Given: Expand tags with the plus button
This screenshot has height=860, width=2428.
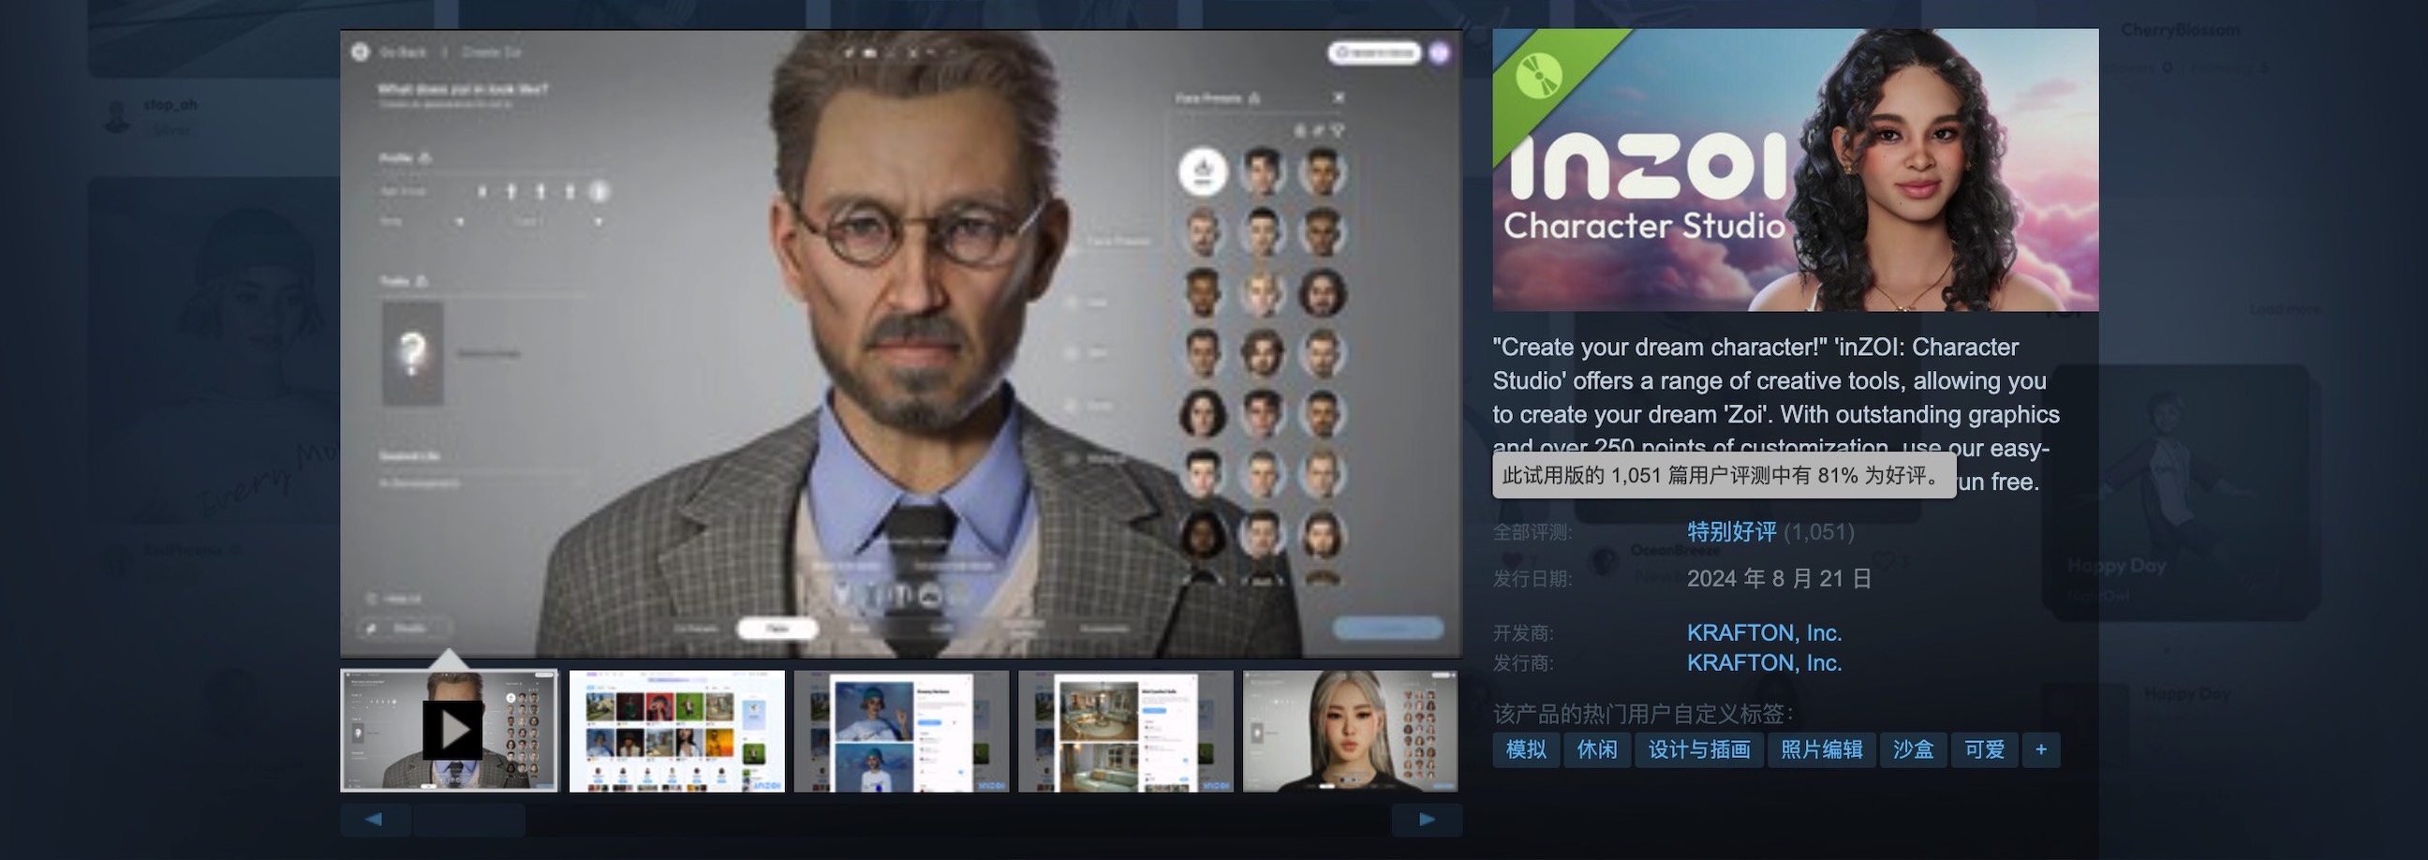Looking at the screenshot, I should point(2040,749).
